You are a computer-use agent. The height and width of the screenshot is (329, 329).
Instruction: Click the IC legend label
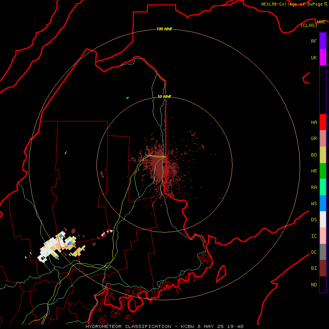[x=314, y=236]
